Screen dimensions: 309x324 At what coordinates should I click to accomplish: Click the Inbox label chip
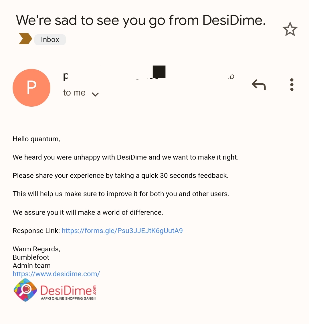[x=50, y=39]
